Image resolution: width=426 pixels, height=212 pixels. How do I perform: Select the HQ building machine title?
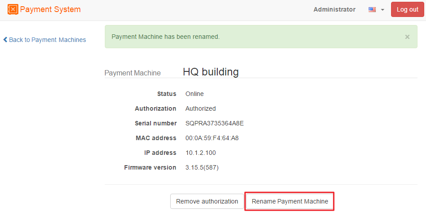point(211,72)
